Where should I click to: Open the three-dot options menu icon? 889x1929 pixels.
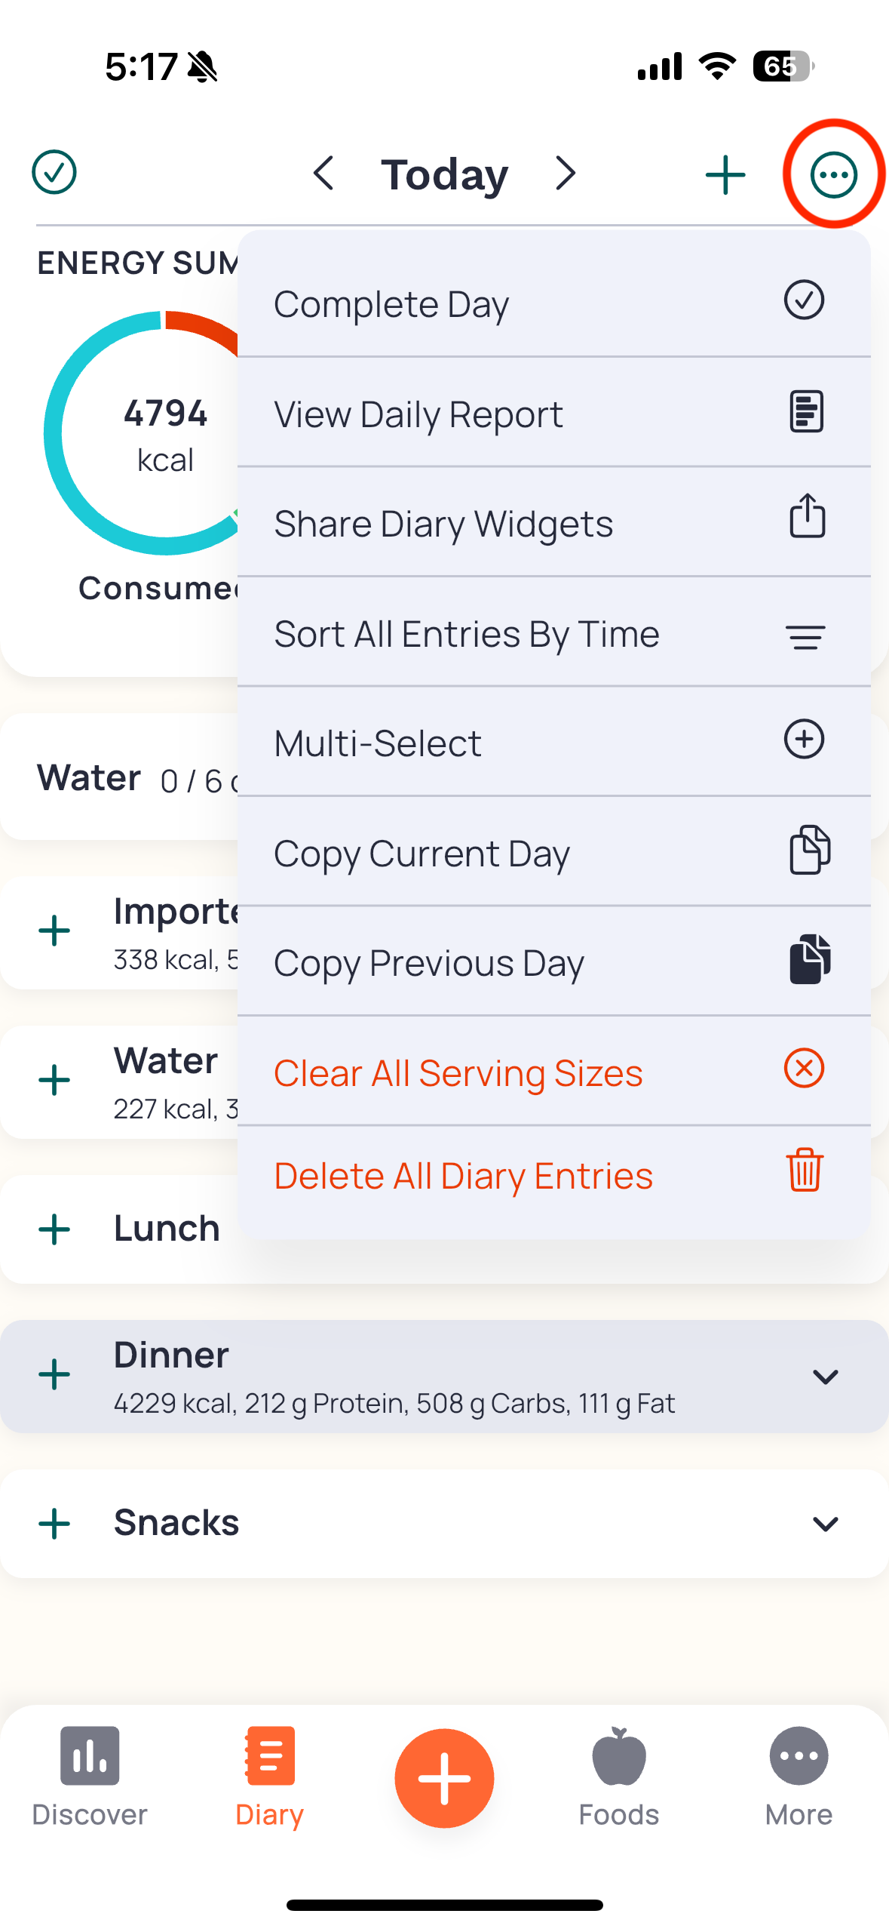pos(833,174)
